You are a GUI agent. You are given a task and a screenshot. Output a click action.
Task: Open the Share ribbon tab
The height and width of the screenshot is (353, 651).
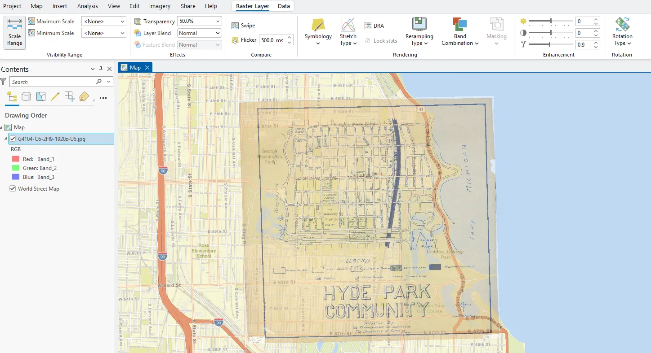coord(188,6)
